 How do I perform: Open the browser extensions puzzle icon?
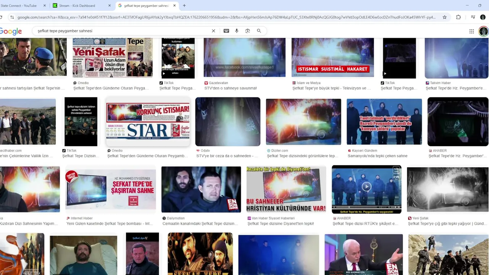click(458, 17)
